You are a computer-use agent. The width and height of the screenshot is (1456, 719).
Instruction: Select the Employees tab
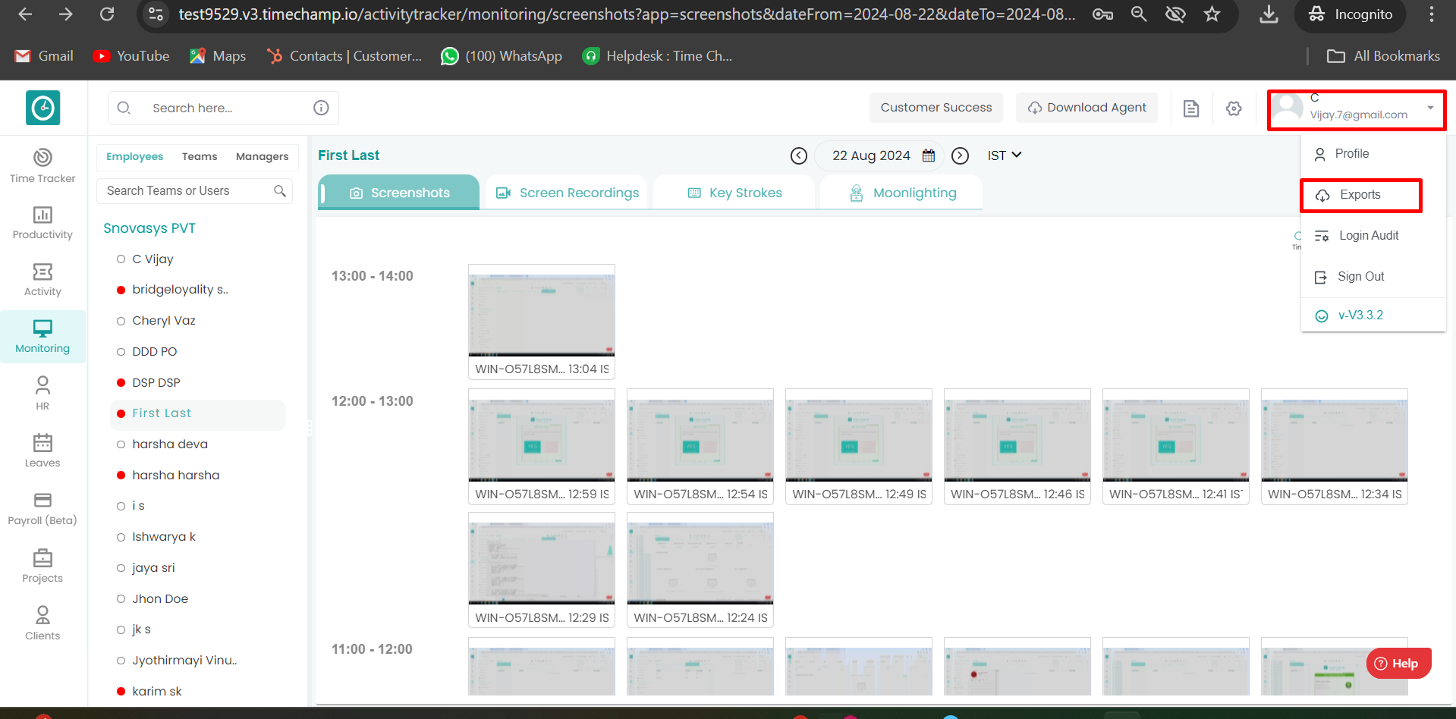click(x=134, y=157)
